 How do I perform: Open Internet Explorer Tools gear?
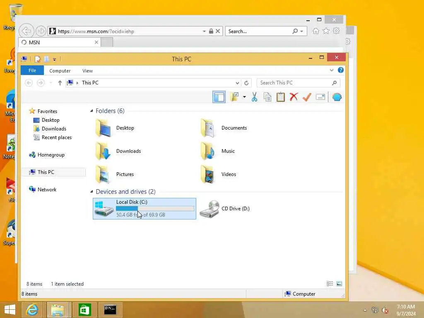336,31
